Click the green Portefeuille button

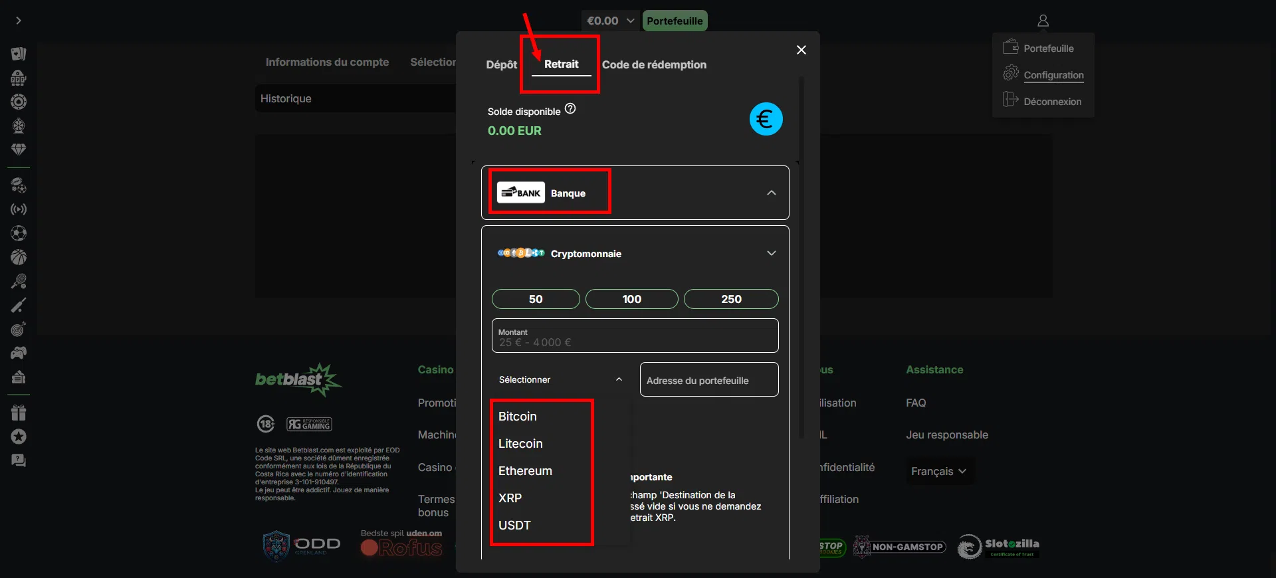pyautogui.click(x=675, y=21)
